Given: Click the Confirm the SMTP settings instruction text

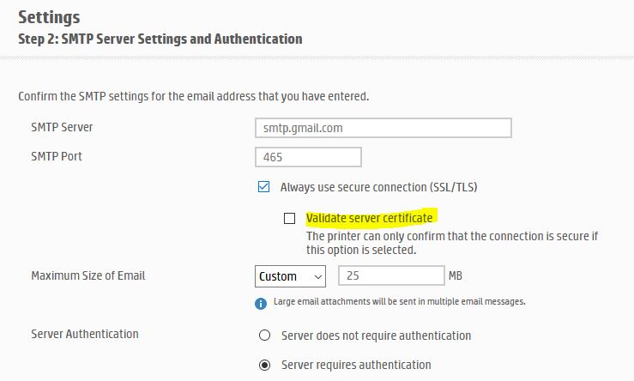Looking at the screenshot, I should tap(193, 95).
